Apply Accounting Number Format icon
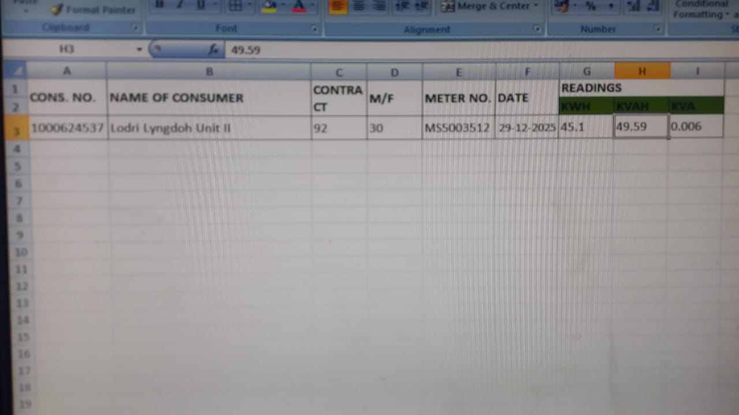This screenshot has height=415, width=739. click(x=562, y=6)
